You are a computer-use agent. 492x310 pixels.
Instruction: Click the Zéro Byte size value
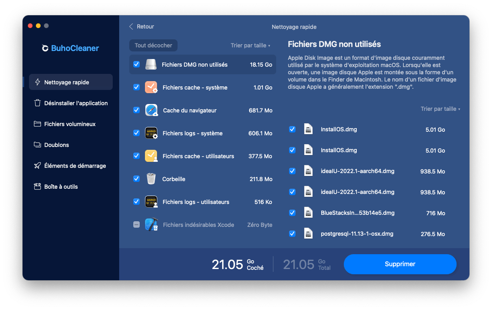pos(260,224)
